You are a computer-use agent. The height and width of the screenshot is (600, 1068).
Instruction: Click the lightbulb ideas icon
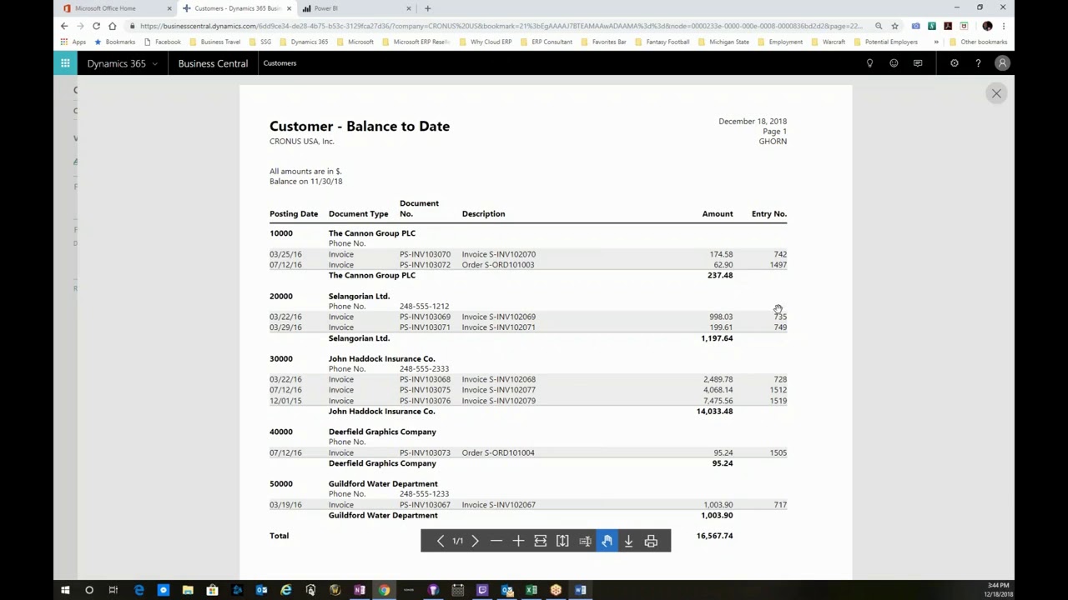[869, 63]
